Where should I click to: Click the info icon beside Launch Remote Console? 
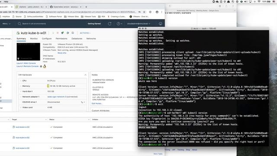tap(41, 66)
